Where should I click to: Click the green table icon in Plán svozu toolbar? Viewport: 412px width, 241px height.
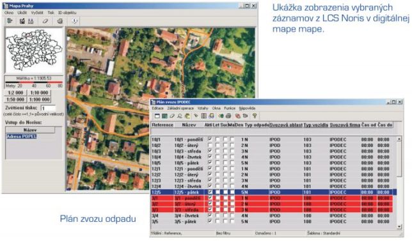[165, 116]
